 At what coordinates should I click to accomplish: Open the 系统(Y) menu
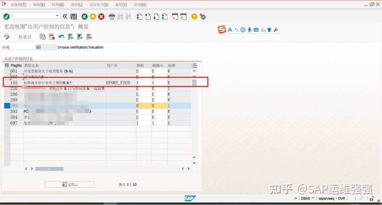[120, 4]
